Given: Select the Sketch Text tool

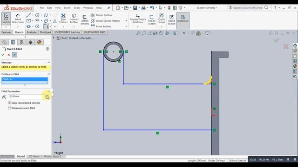Looking at the screenshot, I should [x=55, y=20].
